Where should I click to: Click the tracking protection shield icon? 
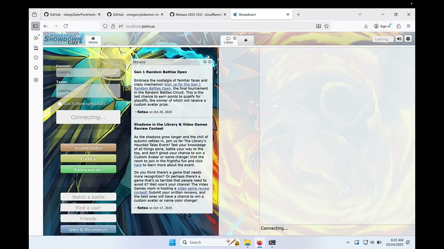(105, 26)
